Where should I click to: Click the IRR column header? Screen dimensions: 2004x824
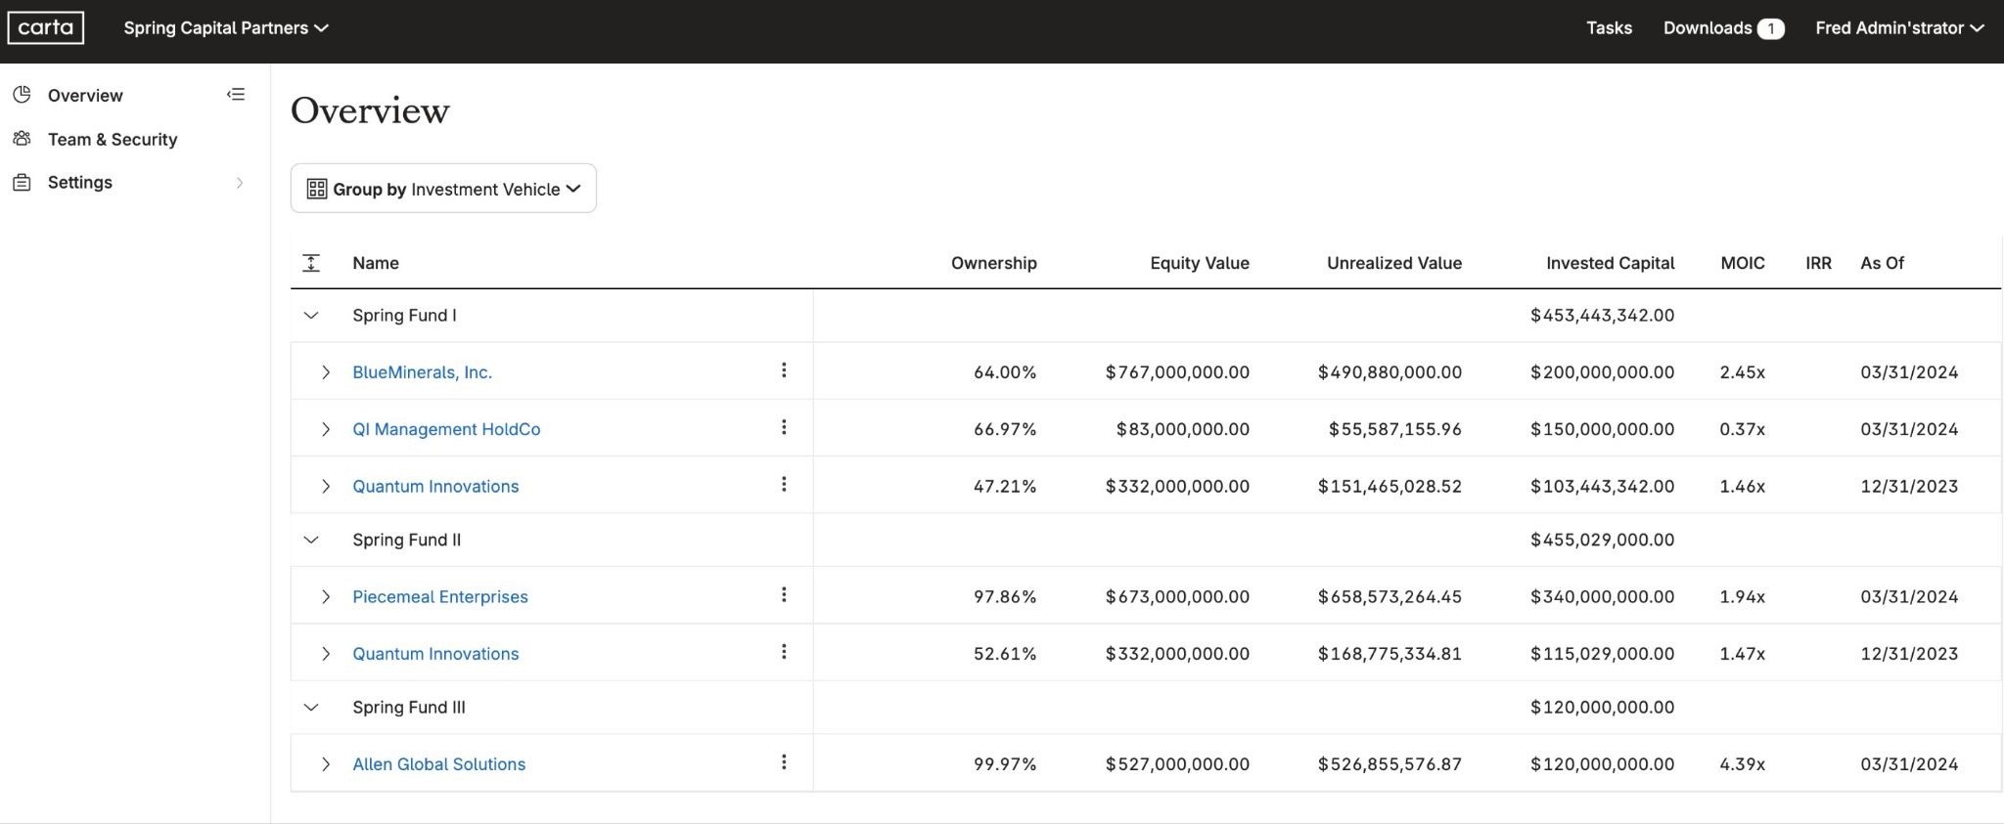tap(1818, 263)
